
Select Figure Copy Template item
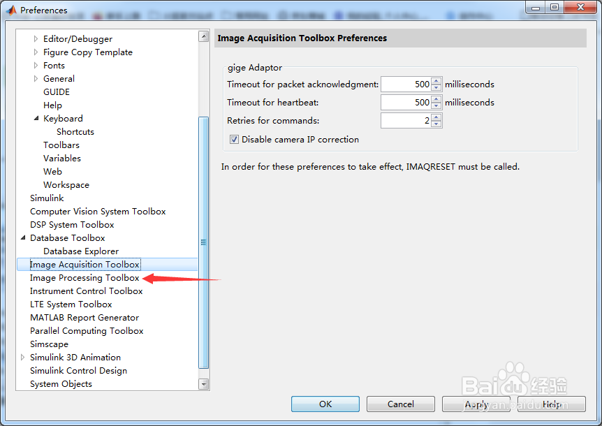87,52
